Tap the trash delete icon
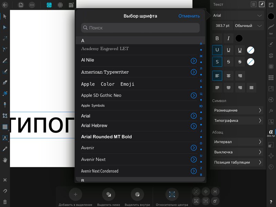Screen dimensions: 276x207 5,202
